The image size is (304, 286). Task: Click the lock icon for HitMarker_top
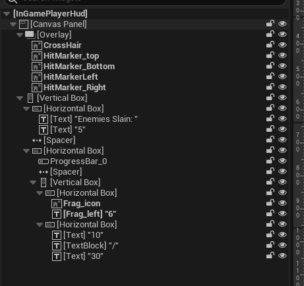(x=270, y=55)
